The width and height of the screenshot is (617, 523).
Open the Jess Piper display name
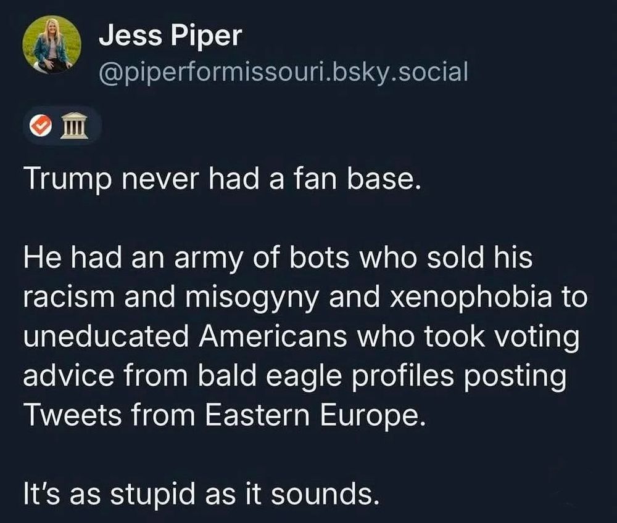pos(170,36)
